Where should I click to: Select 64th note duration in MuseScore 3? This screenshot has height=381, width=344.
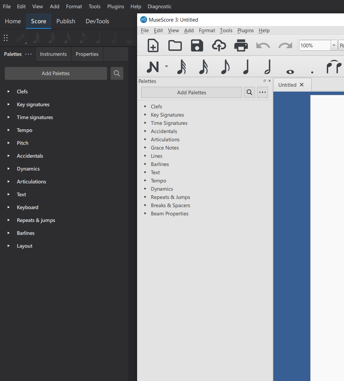tap(181, 67)
